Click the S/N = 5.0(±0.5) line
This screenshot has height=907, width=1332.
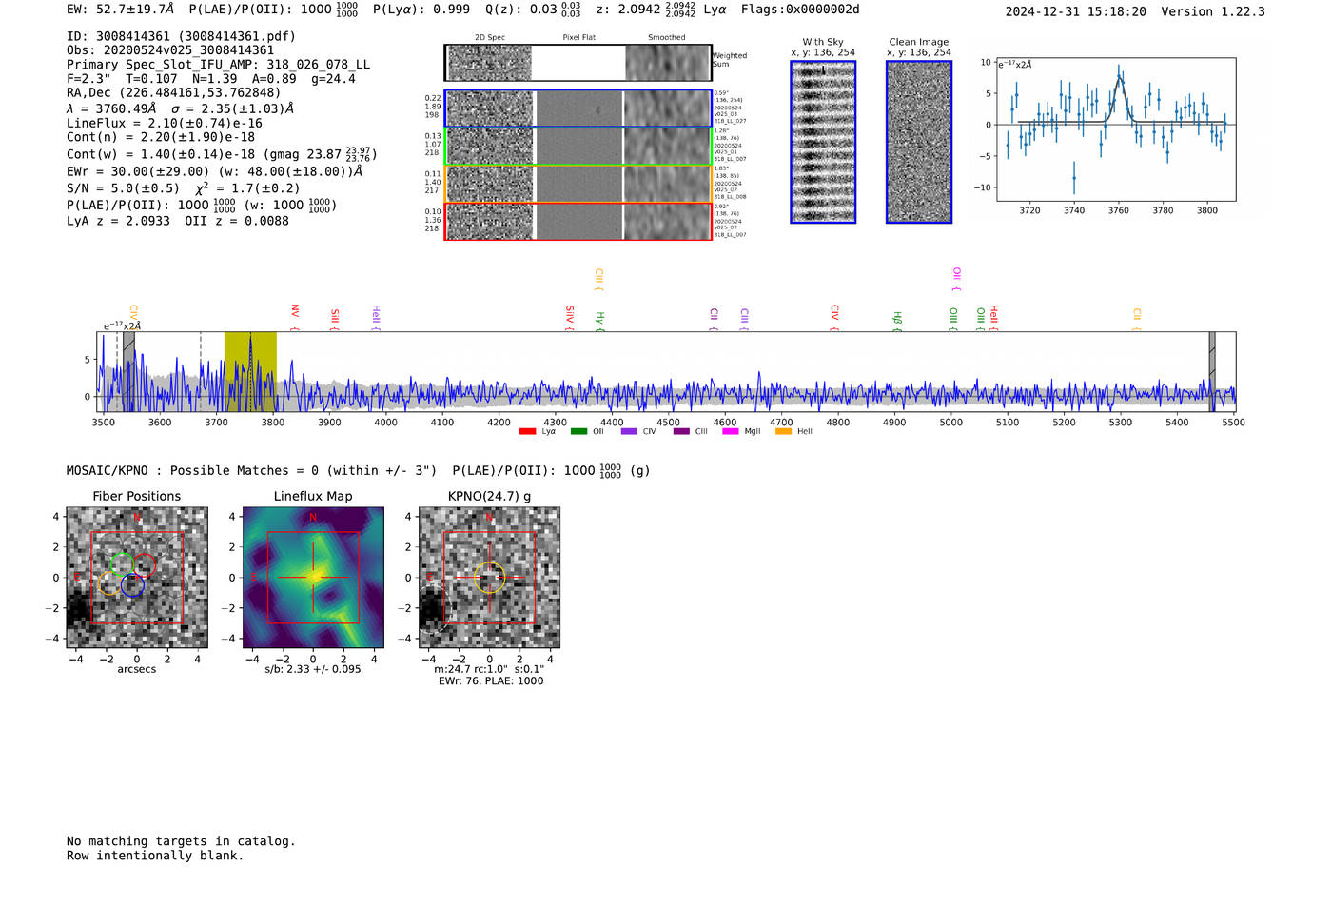pos(183,188)
